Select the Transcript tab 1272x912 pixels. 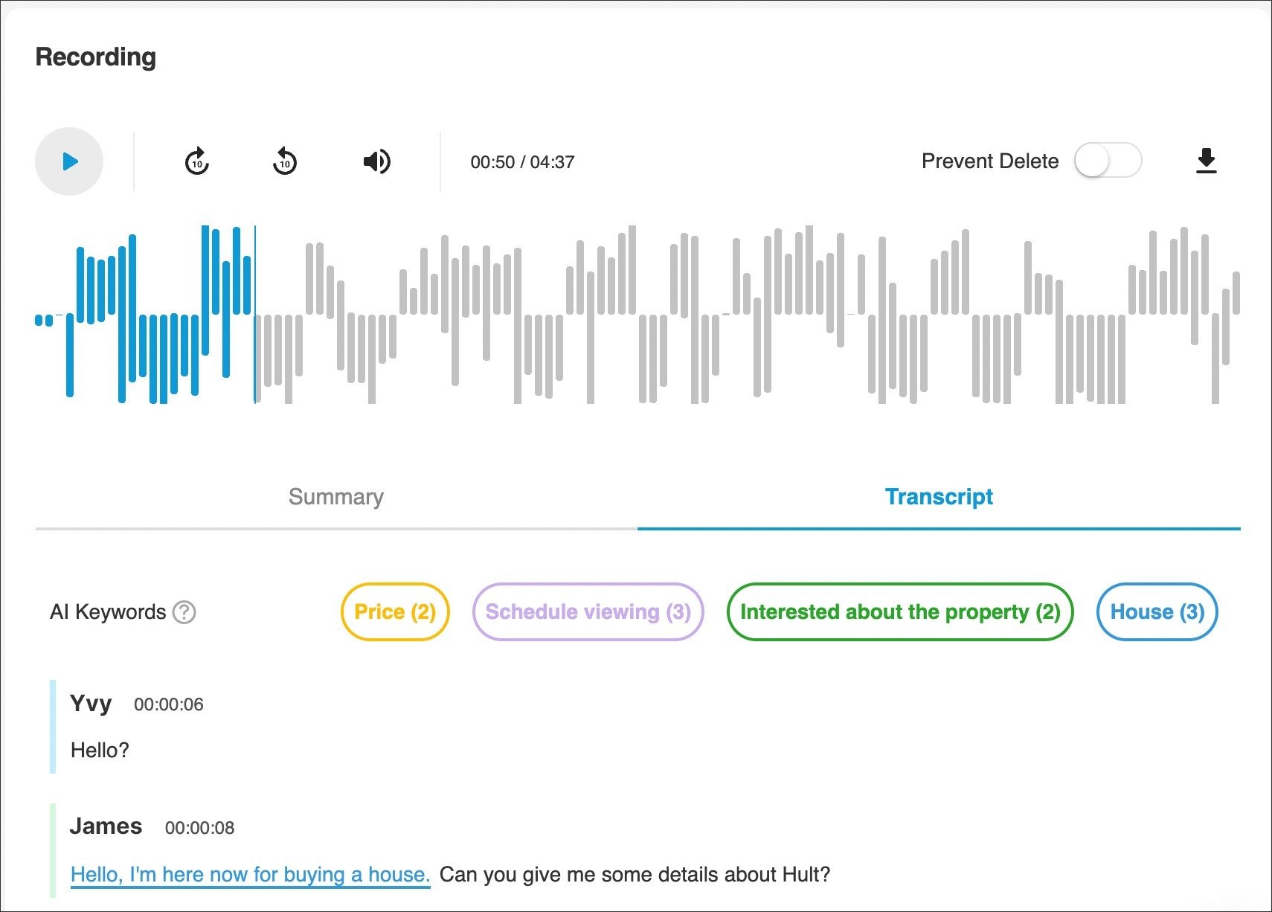[938, 497]
